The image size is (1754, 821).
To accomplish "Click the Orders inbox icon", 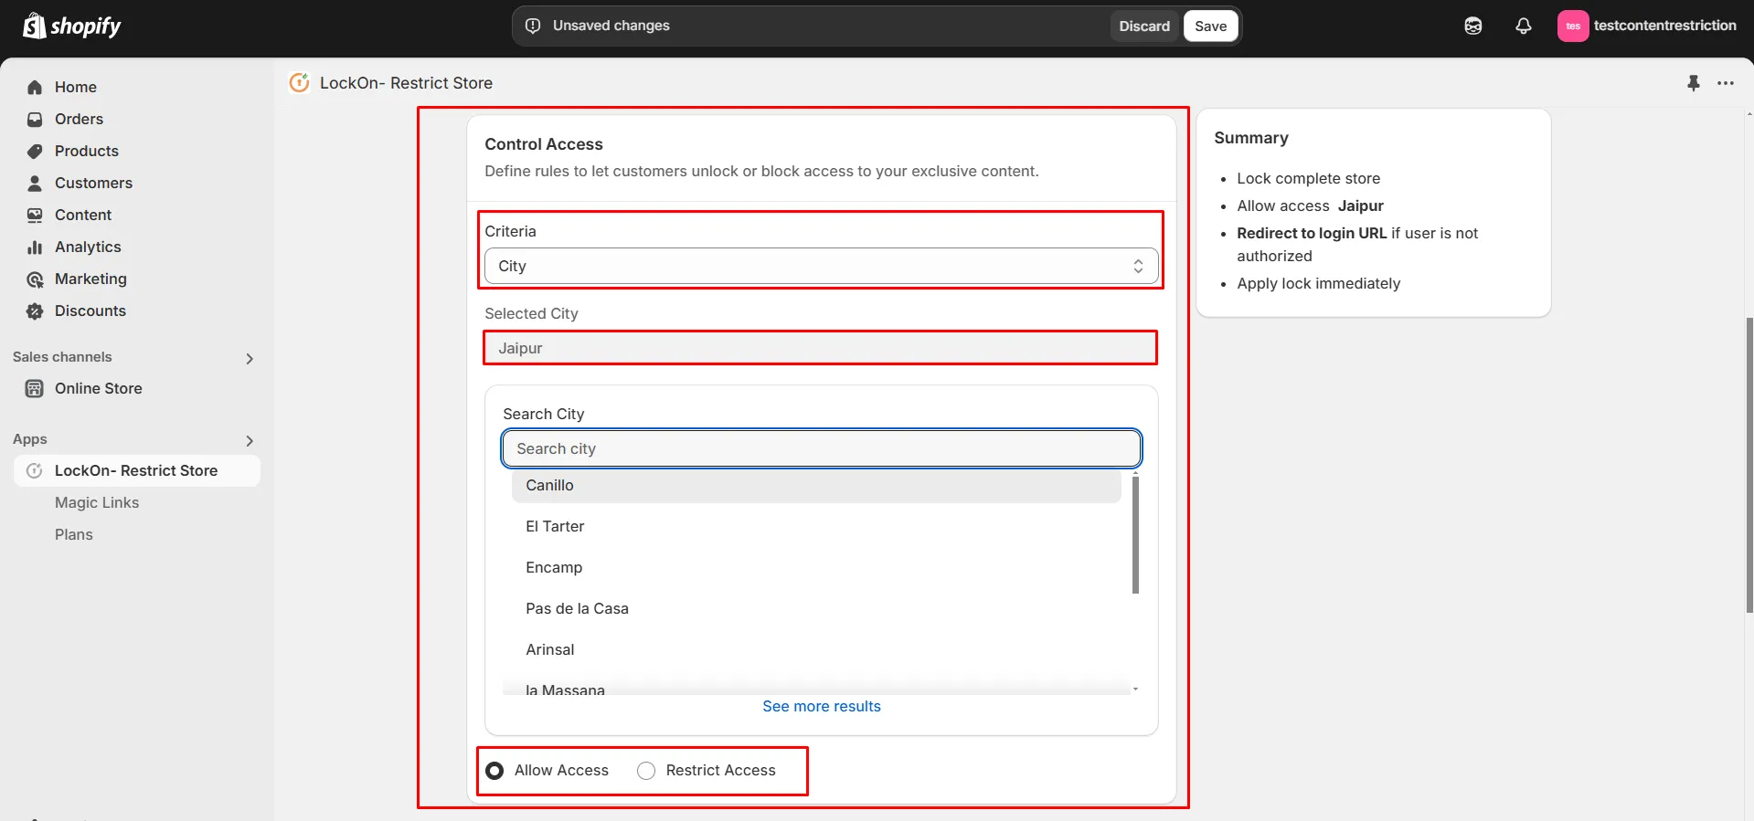I will (x=35, y=119).
